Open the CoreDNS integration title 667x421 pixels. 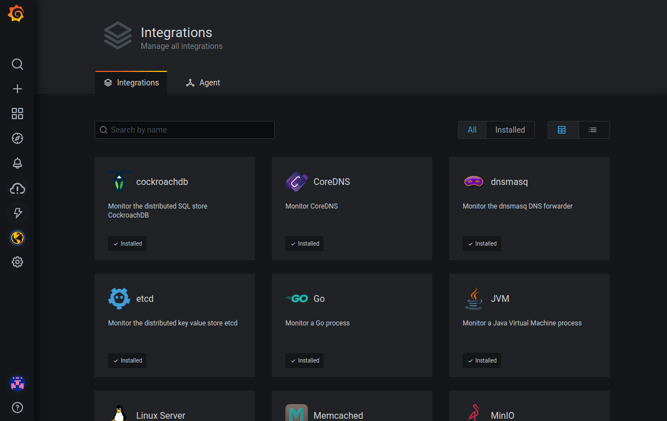(x=332, y=182)
